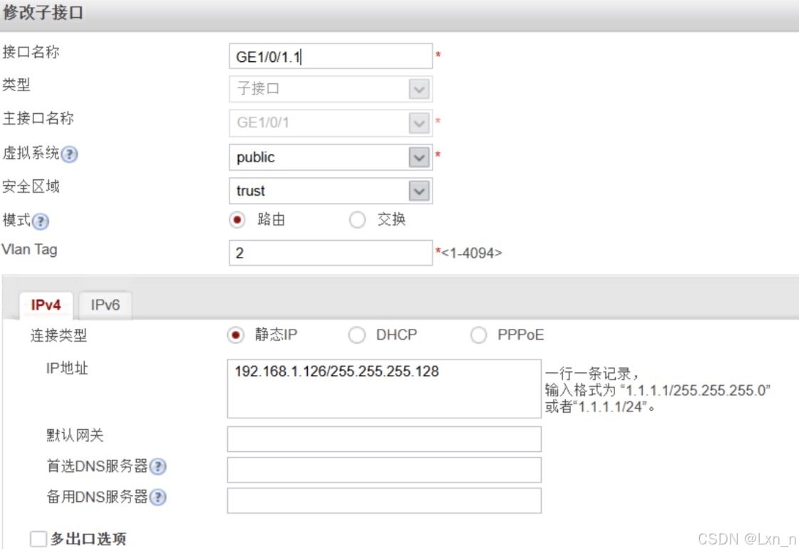Expand the 安全区域 trust dropdown
799x553 pixels.
(x=419, y=191)
